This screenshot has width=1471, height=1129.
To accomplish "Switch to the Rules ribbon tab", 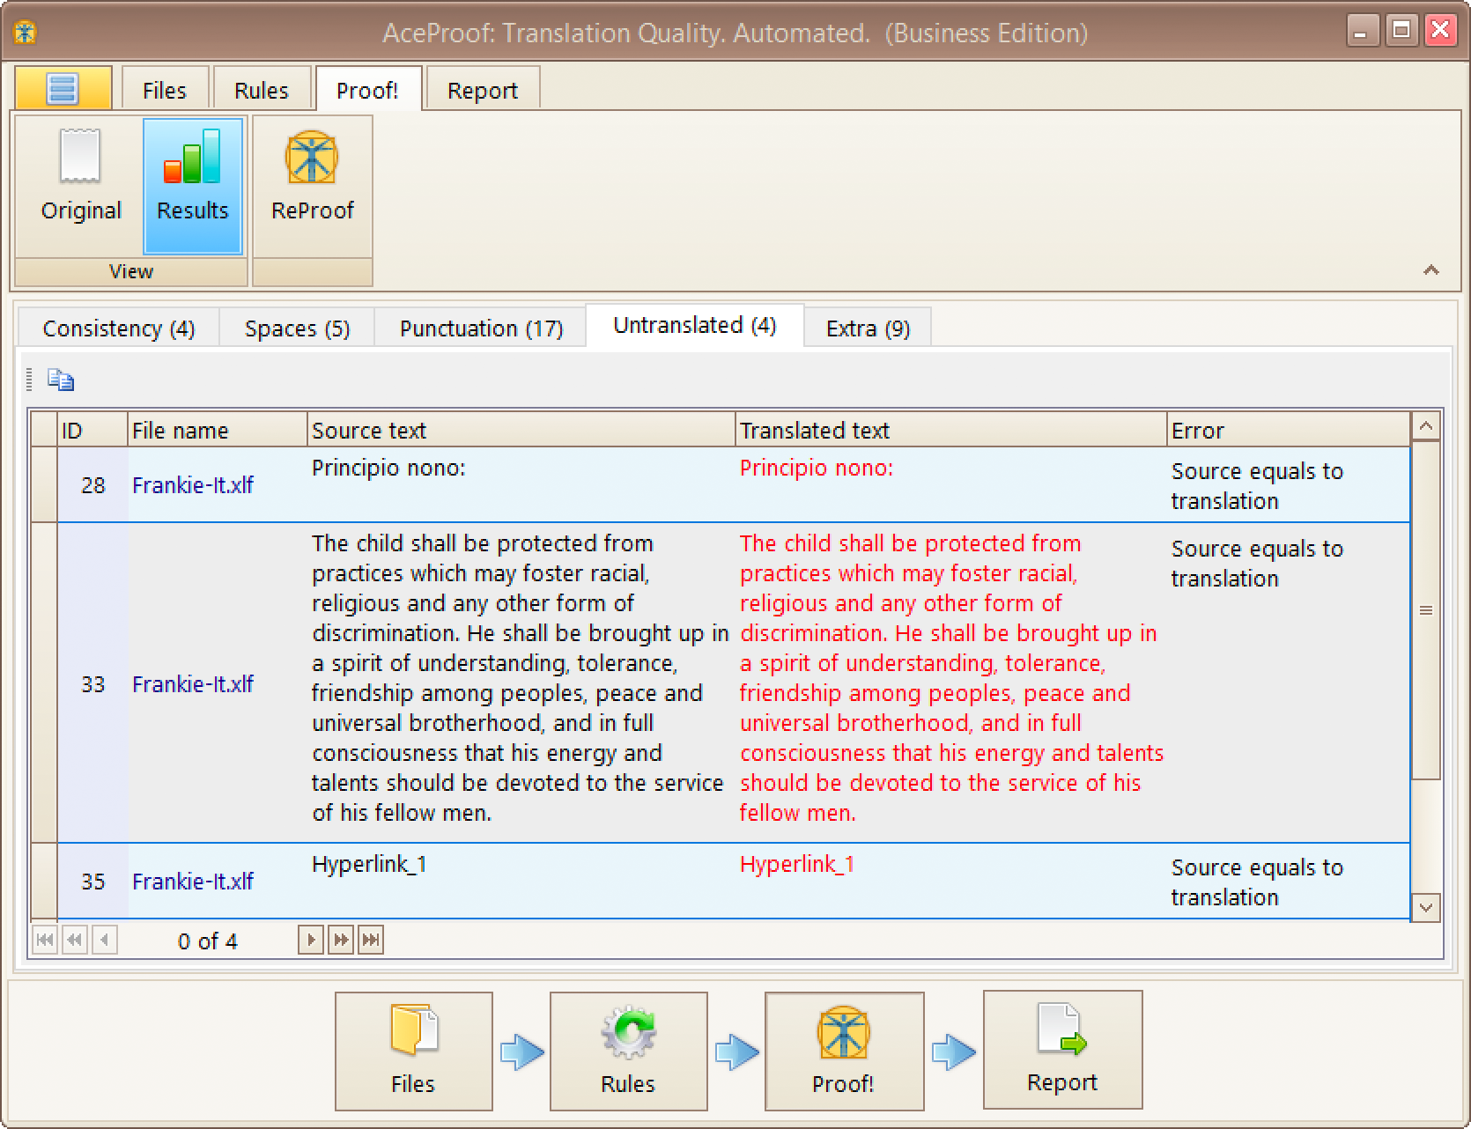I will [261, 90].
